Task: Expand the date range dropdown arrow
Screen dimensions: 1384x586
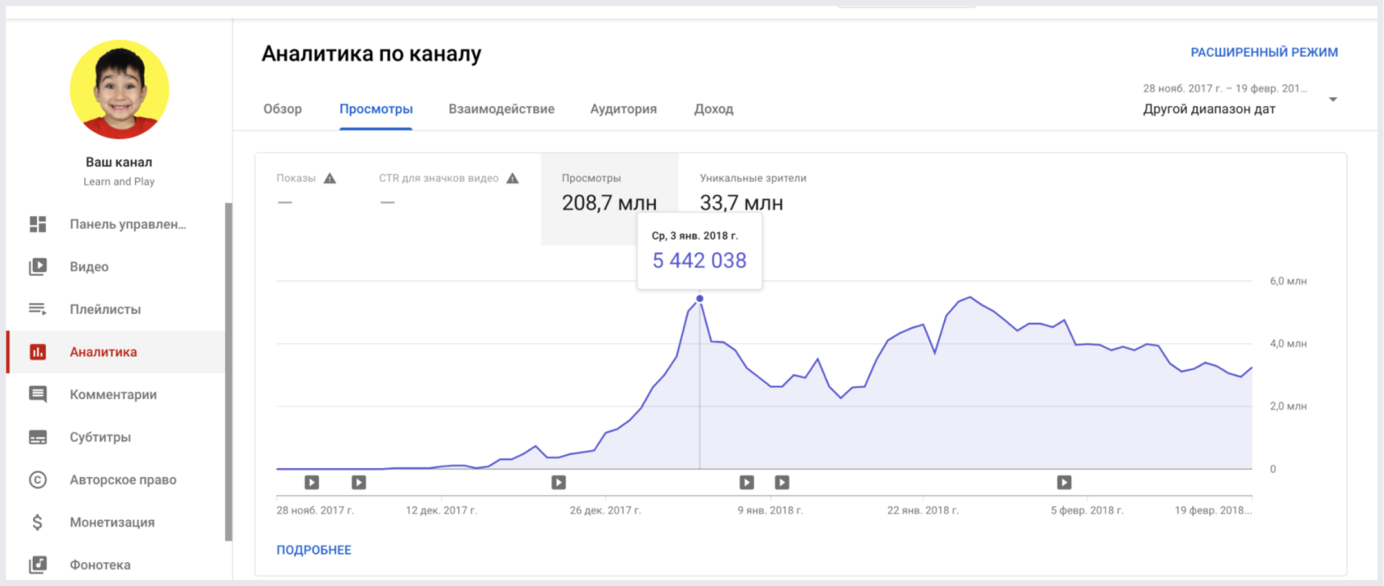Action: 1332,100
